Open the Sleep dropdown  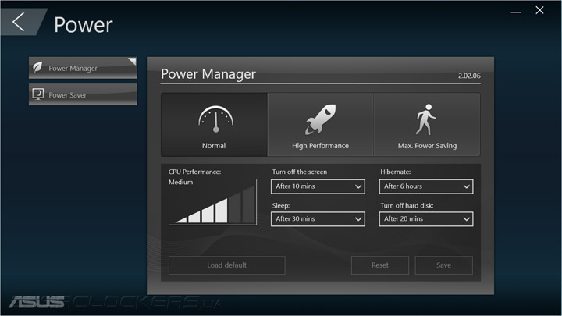coord(318,219)
